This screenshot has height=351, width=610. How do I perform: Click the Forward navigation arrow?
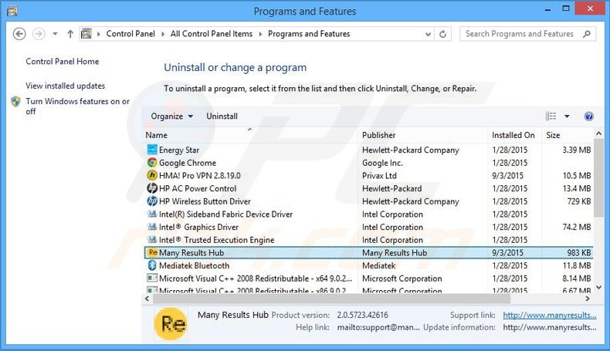click(38, 34)
